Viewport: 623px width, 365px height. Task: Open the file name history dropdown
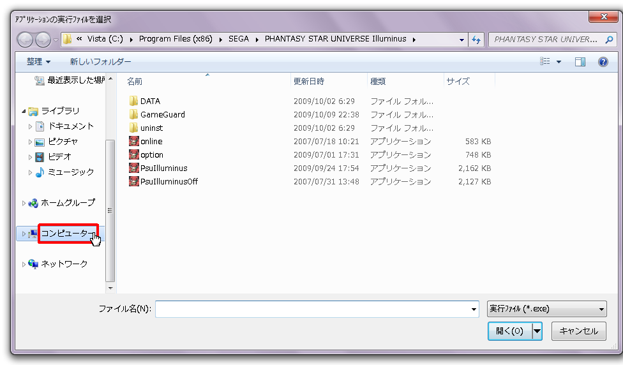[474, 309]
